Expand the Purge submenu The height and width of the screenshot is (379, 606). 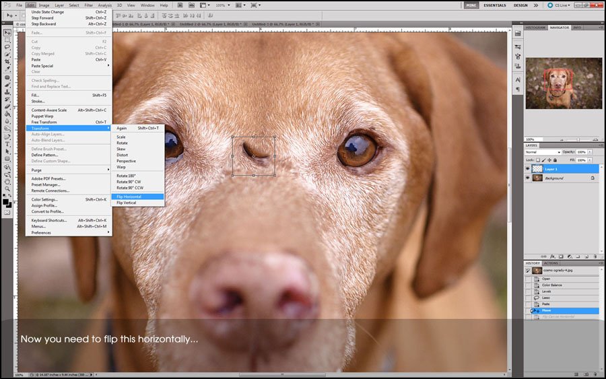pyautogui.click(x=69, y=170)
